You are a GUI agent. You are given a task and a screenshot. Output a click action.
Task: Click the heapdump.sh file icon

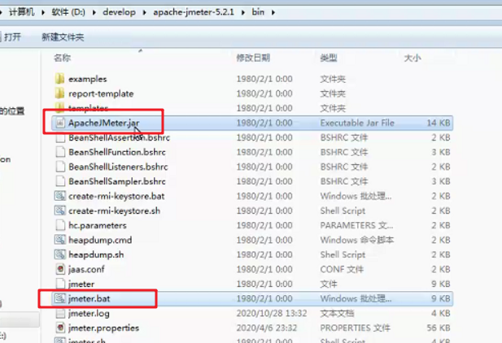(x=60, y=254)
